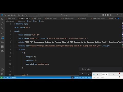Close the docun tab in Notepad window
The height and width of the screenshot is (92, 123).
106,74
